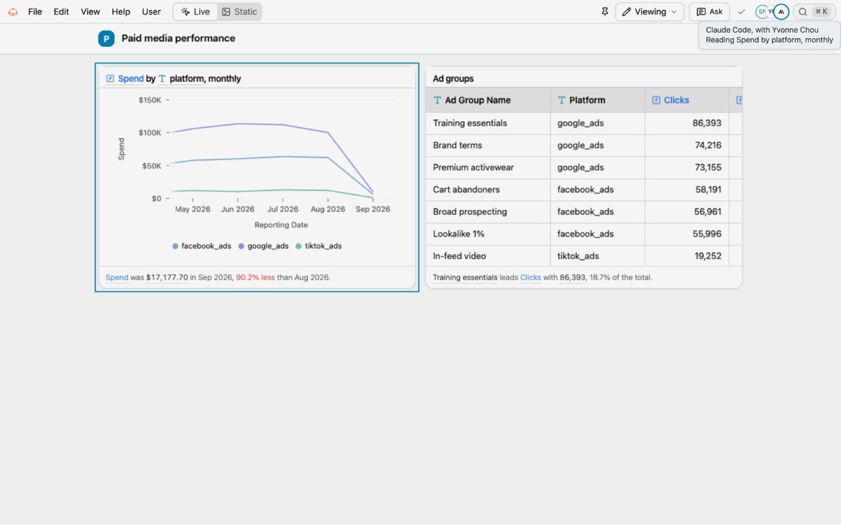Open the User menu

(151, 12)
